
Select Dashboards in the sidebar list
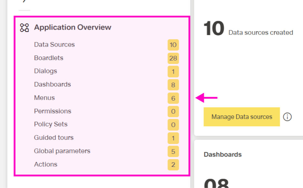(x=53, y=85)
